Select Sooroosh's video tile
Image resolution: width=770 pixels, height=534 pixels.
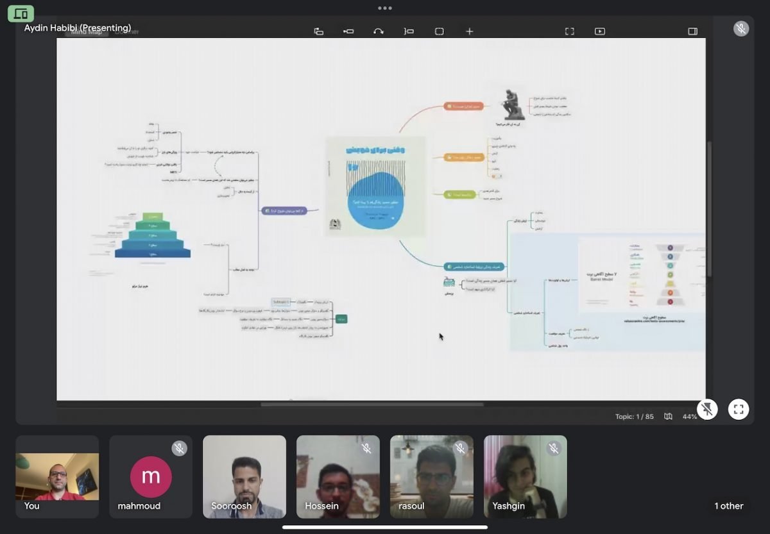point(244,476)
